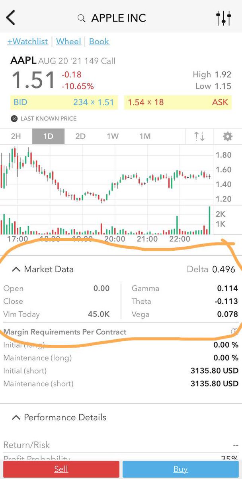Add AAPL to Watchlist
The image size is (242, 479).
[27, 42]
